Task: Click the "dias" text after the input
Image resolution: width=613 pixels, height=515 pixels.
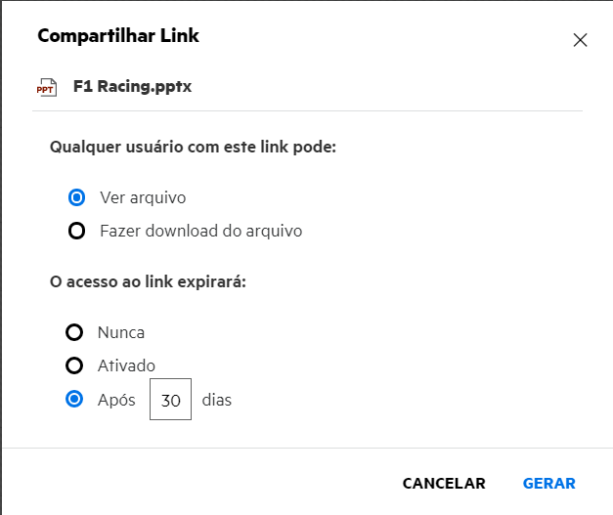Action: click(x=217, y=400)
